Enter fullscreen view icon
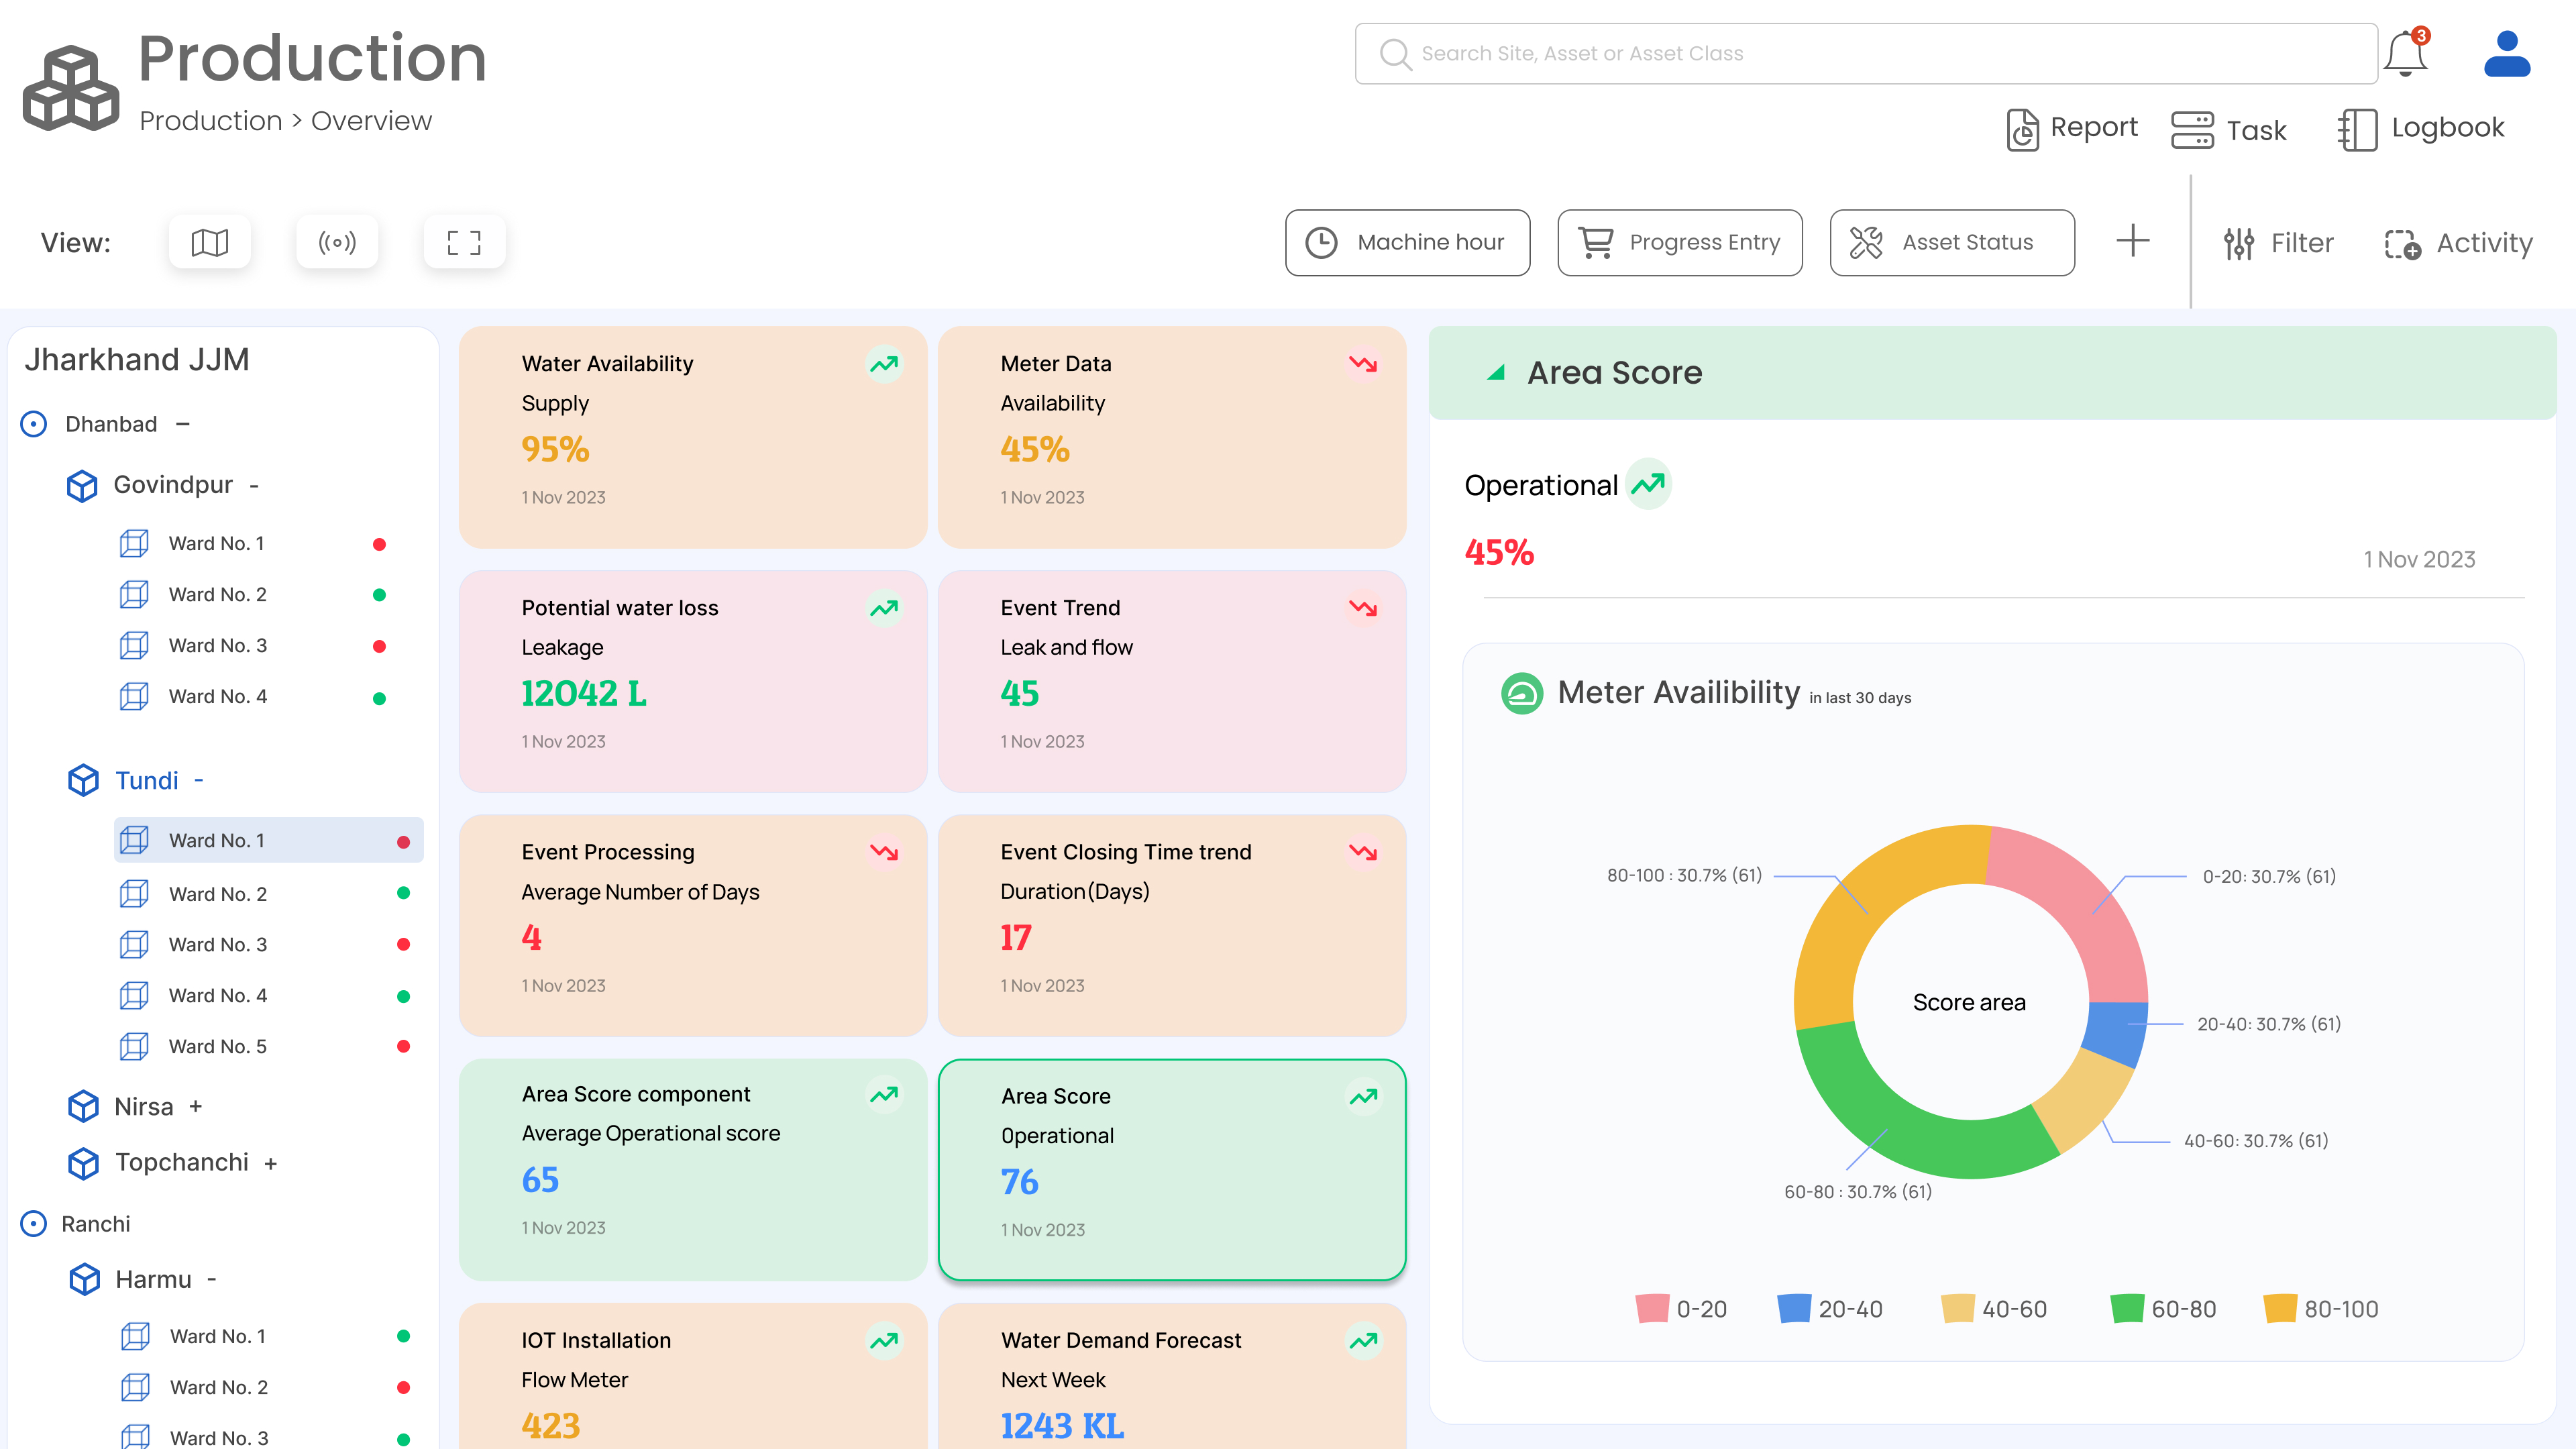 pos(464,242)
